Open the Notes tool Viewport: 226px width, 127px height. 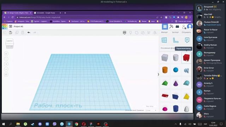click(x=187, y=40)
